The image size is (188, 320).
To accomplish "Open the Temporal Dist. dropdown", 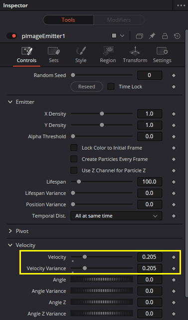I will pyautogui.click(x=116, y=215).
